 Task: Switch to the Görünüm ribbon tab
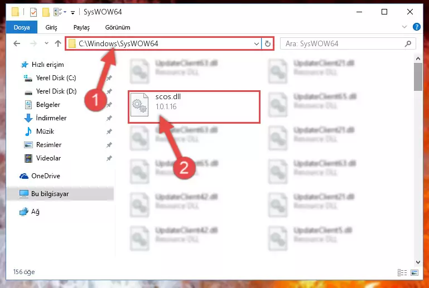tap(118, 27)
